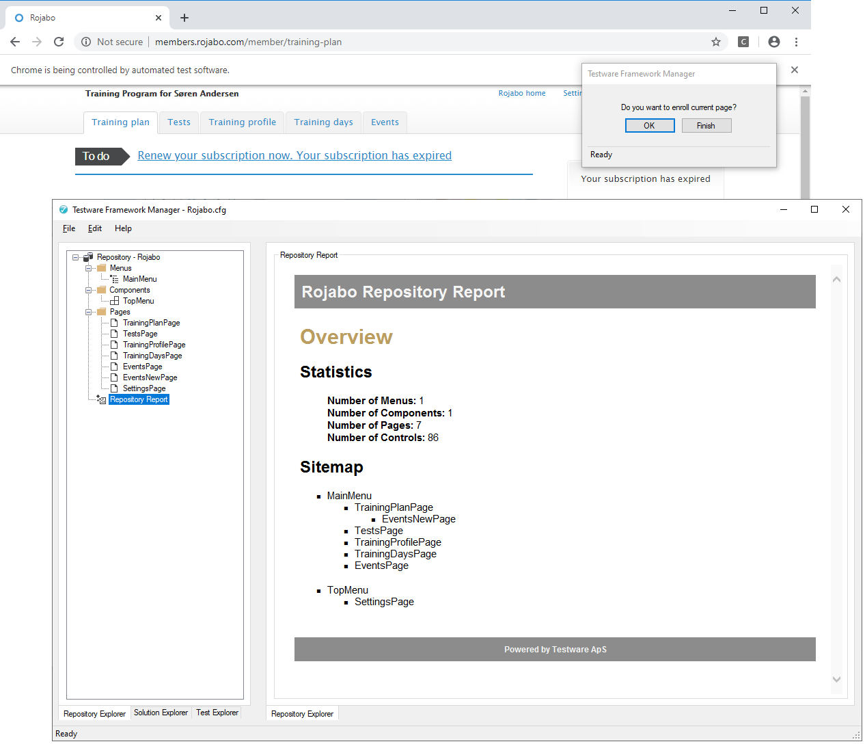
Task: Click the TestsPage page icon
Action: click(x=114, y=334)
